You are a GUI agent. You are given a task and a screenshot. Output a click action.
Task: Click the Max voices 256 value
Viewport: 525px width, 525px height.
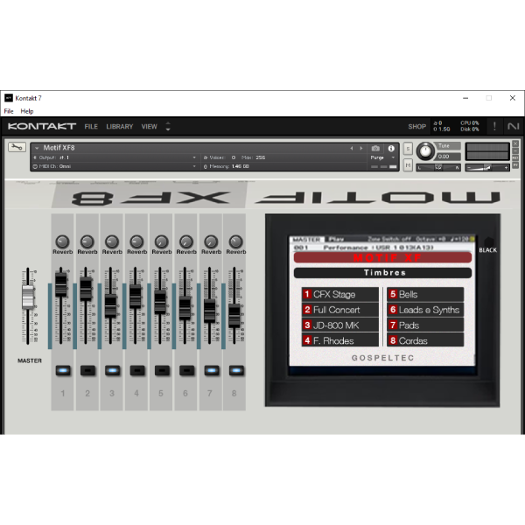point(261,157)
